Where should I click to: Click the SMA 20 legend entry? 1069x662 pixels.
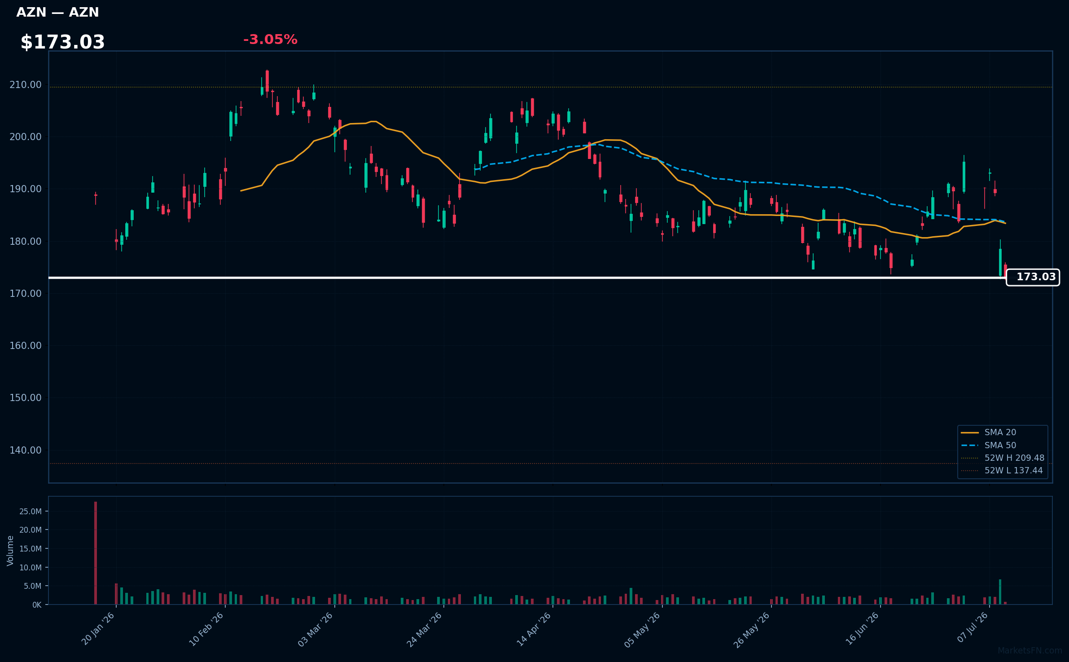coord(1000,433)
